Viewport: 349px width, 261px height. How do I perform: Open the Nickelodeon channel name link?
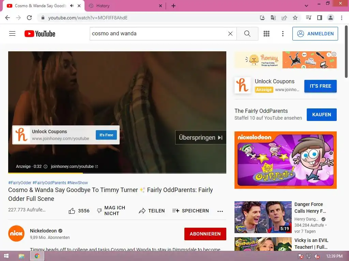point(43,231)
